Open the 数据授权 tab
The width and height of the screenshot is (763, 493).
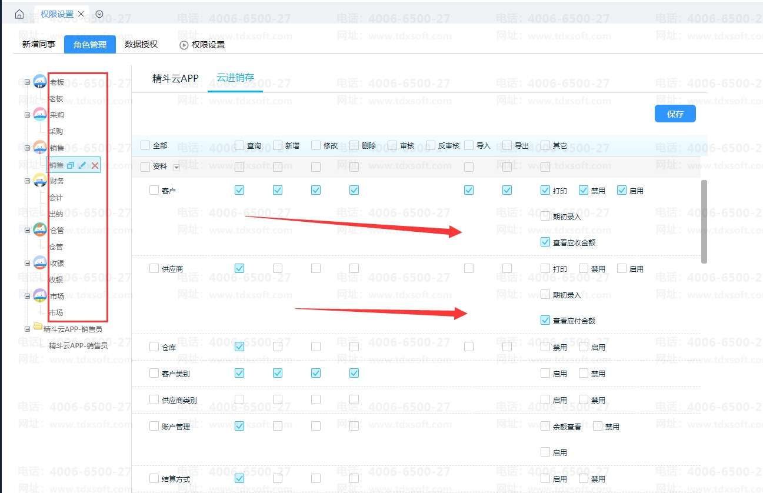tap(141, 44)
